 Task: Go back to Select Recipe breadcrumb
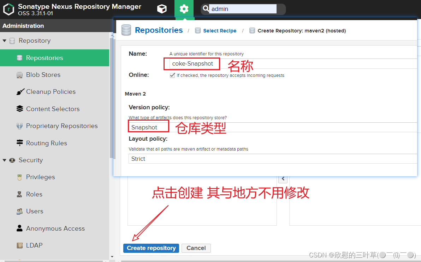(x=220, y=31)
